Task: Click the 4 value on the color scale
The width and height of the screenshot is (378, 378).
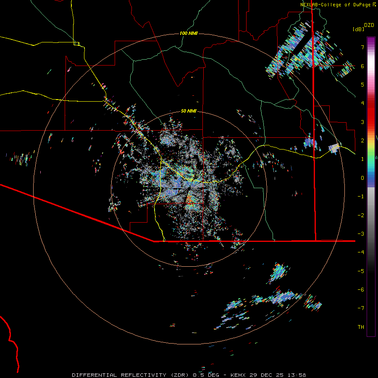Action: pyautogui.click(x=362, y=103)
